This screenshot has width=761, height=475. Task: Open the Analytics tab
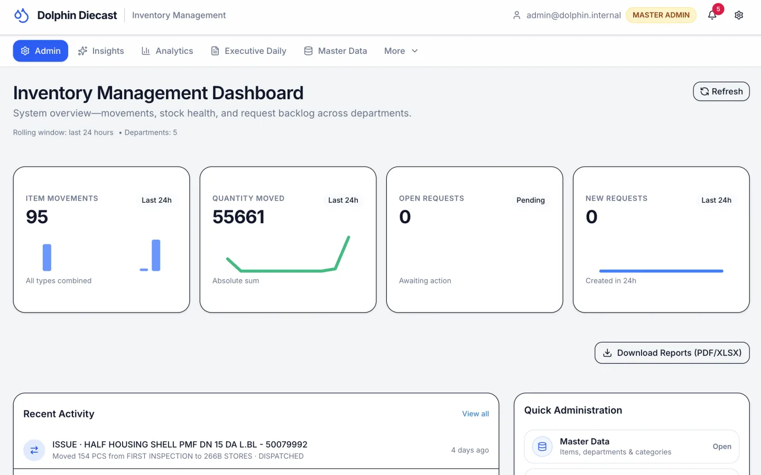167,51
